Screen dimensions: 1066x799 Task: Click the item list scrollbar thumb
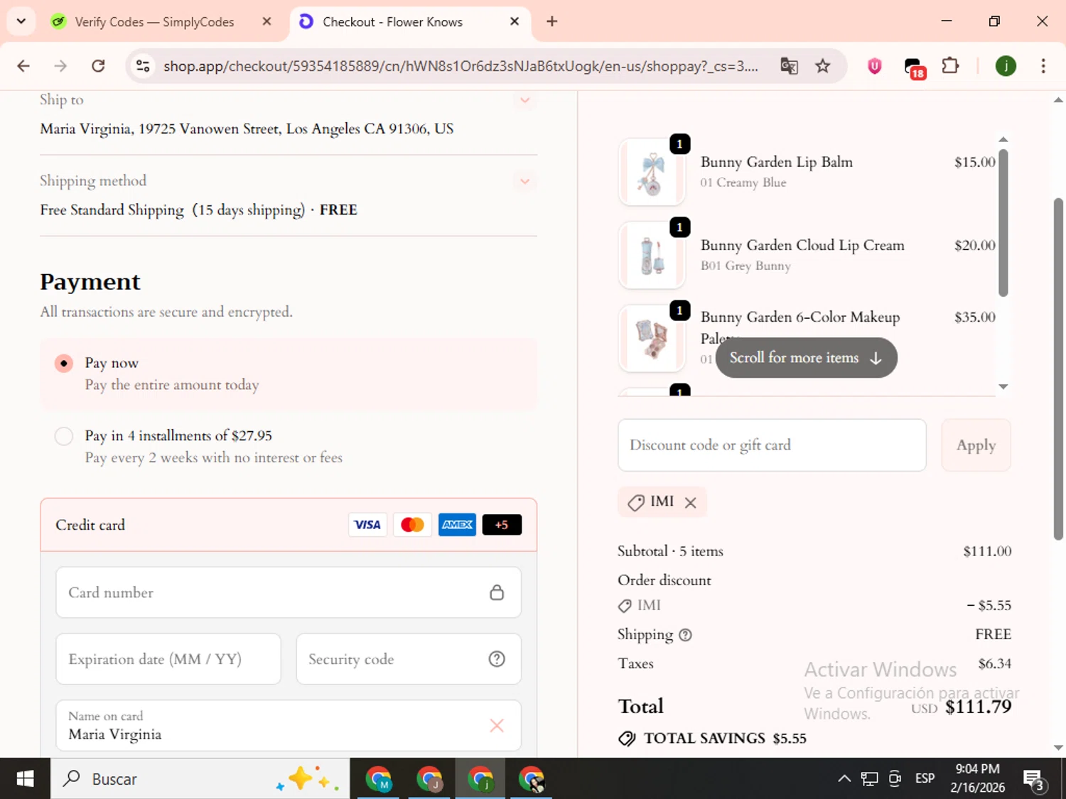pyautogui.click(x=1003, y=222)
